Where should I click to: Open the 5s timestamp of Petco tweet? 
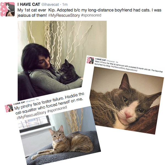(x=117, y=62)
